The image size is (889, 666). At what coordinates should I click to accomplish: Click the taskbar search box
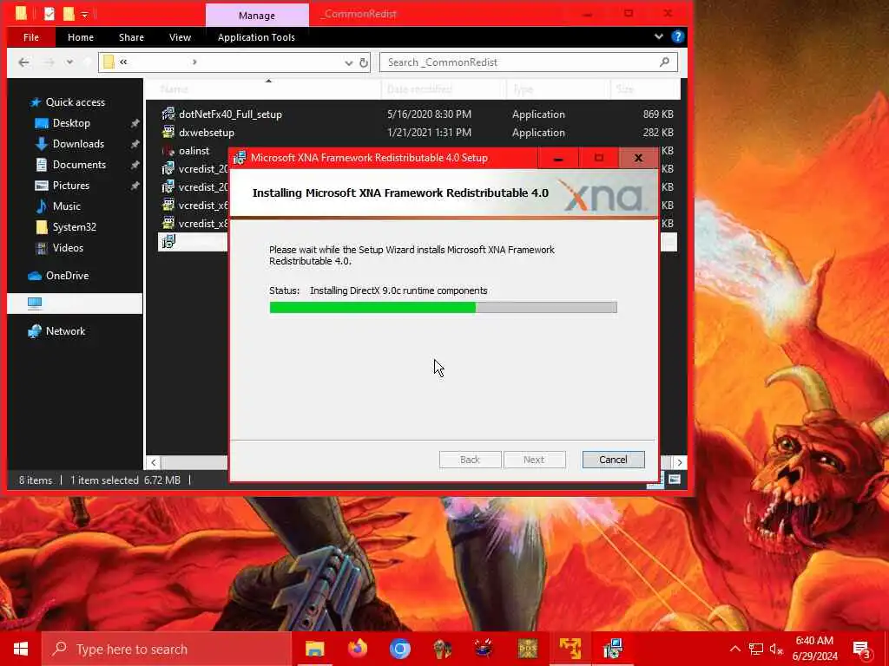[166, 649]
